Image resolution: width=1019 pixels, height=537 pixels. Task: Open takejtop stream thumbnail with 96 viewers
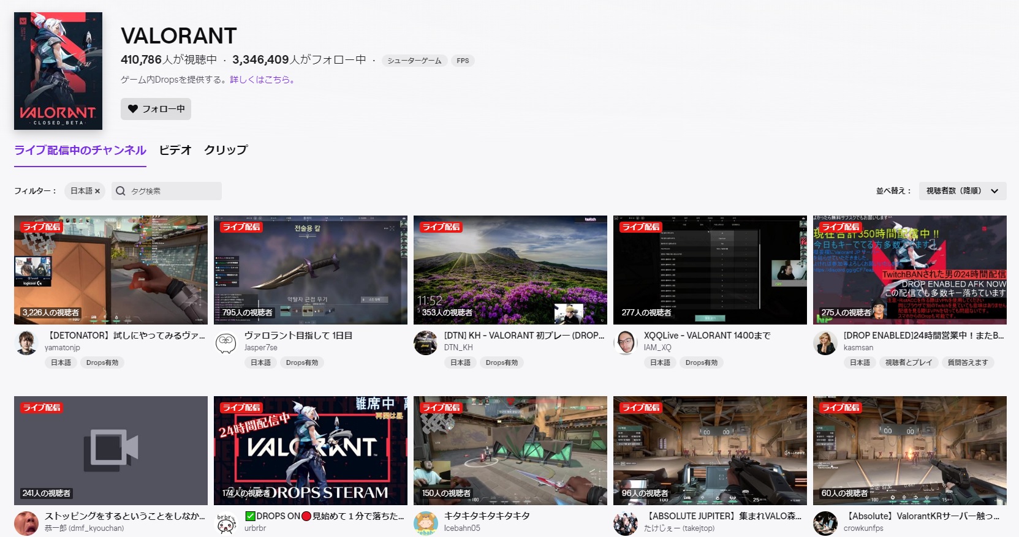[710, 451]
